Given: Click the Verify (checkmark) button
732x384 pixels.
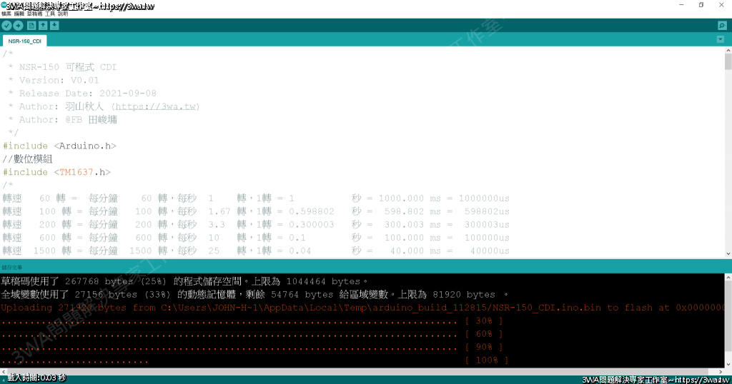Looking at the screenshot, I should click(x=6, y=26).
